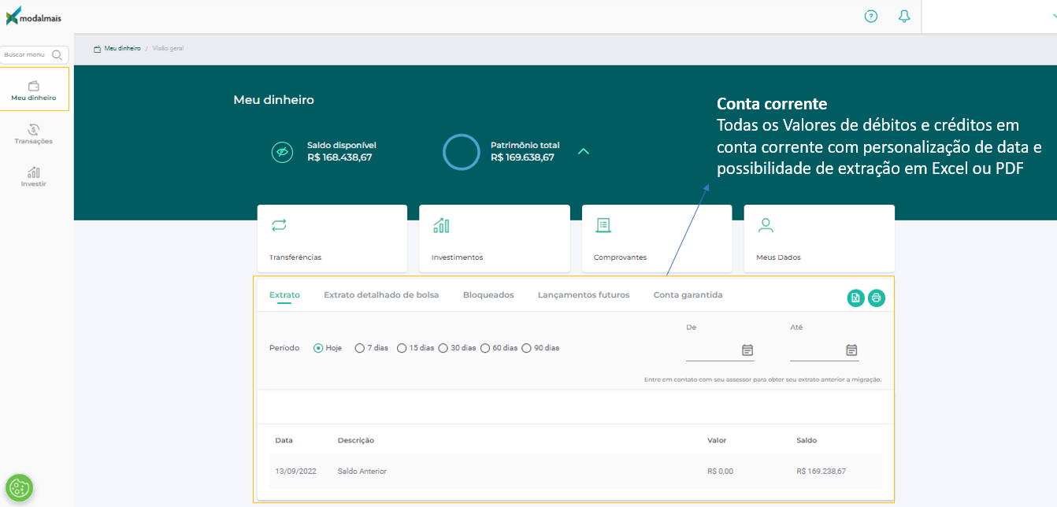The height and width of the screenshot is (507, 1057).
Task: Open Investir in sidebar
Action: pyautogui.click(x=34, y=177)
